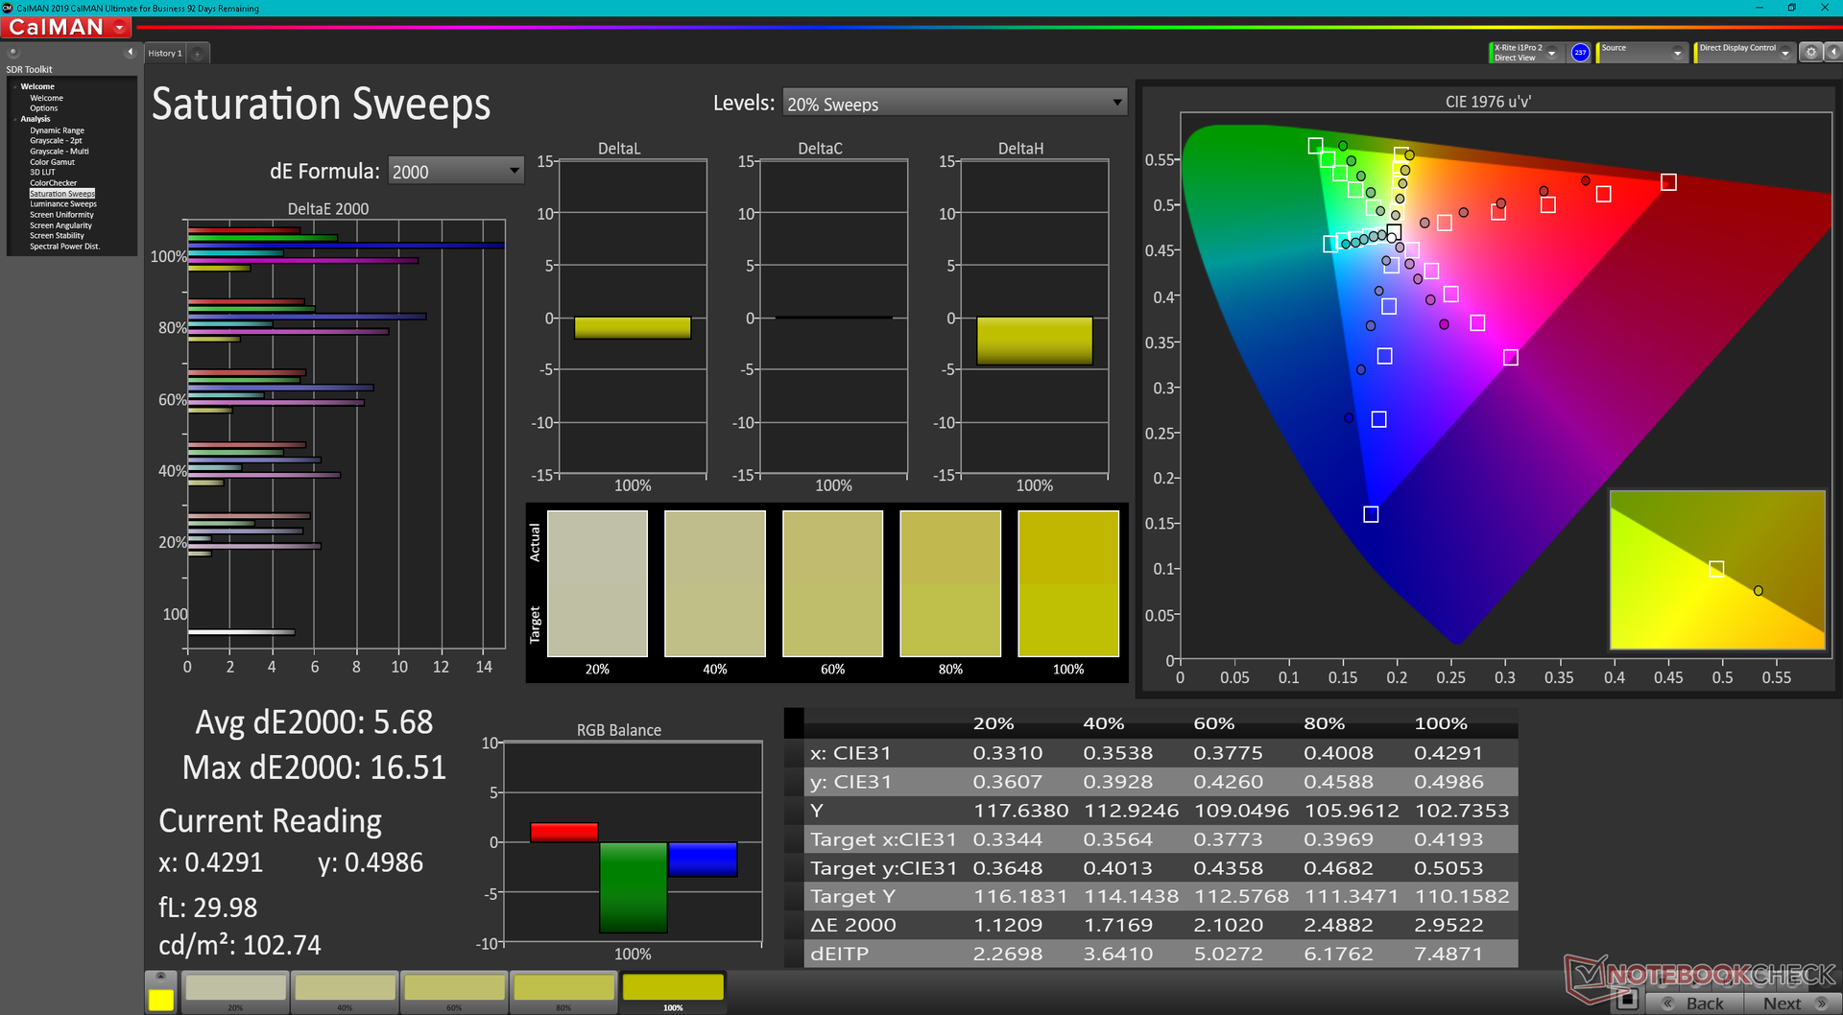Click the collapse arrow beside the gear
Image resolution: width=1843 pixels, height=1015 pixels.
(1832, 53)
